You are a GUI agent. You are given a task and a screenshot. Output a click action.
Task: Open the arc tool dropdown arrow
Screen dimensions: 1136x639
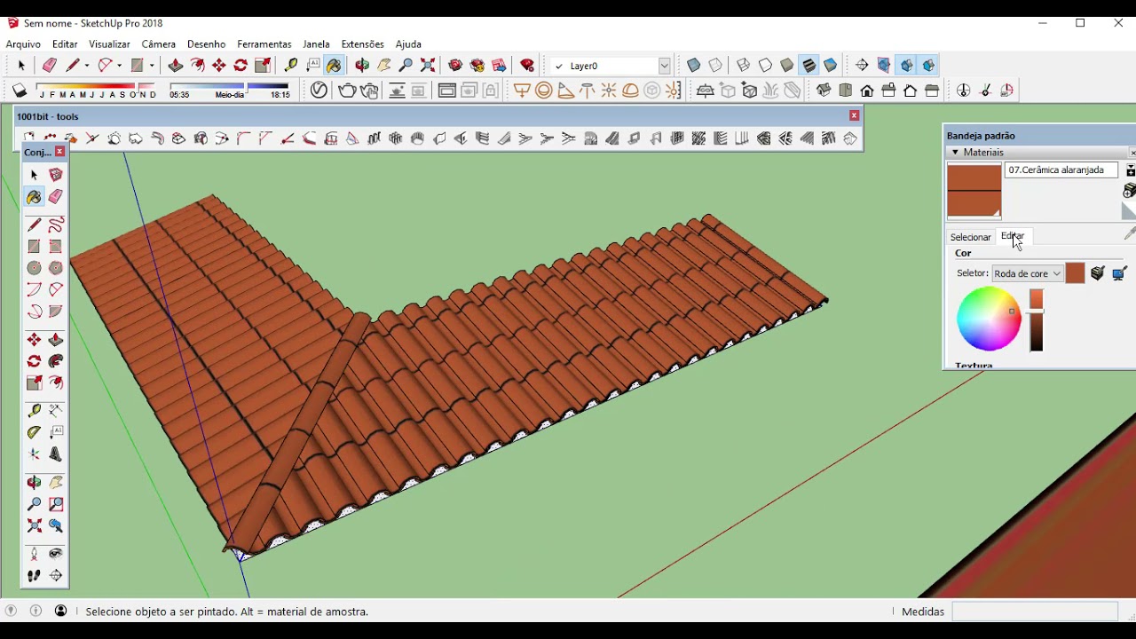point(119,66)
